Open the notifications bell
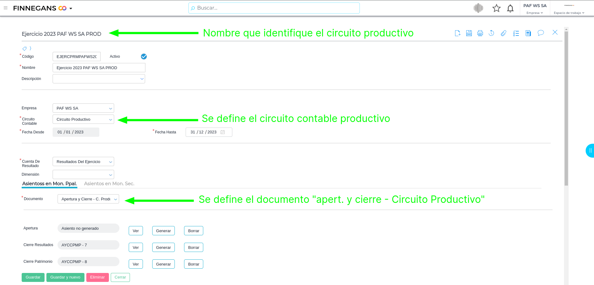The image size is (594, 285). coord(510,8)
